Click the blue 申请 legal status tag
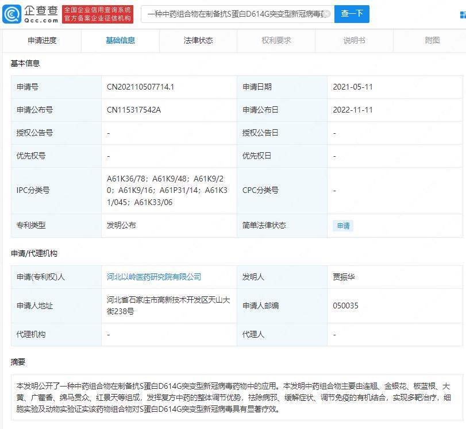 point(343,226)
